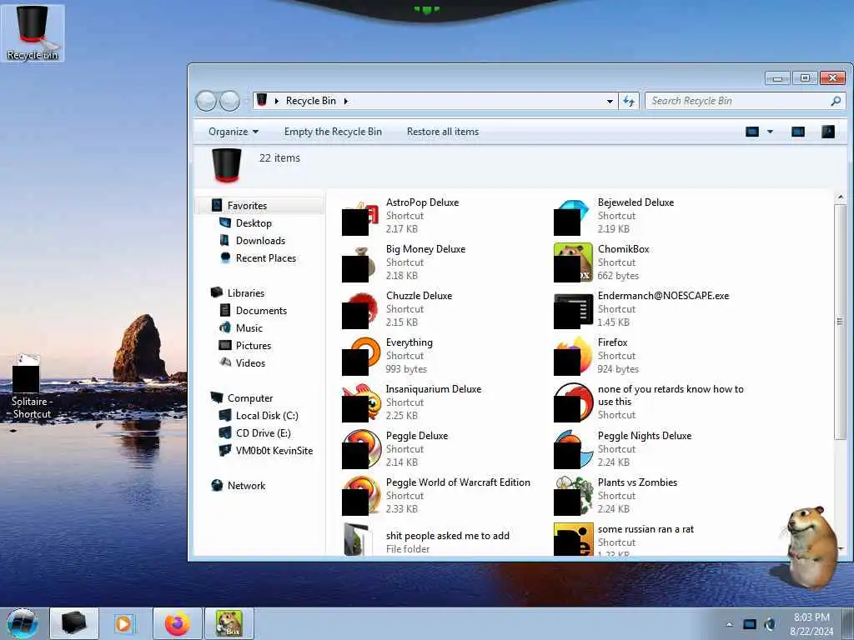Select the Insaniquarium Deluxe fish icon
854x640 pixels.
[360, 403]
